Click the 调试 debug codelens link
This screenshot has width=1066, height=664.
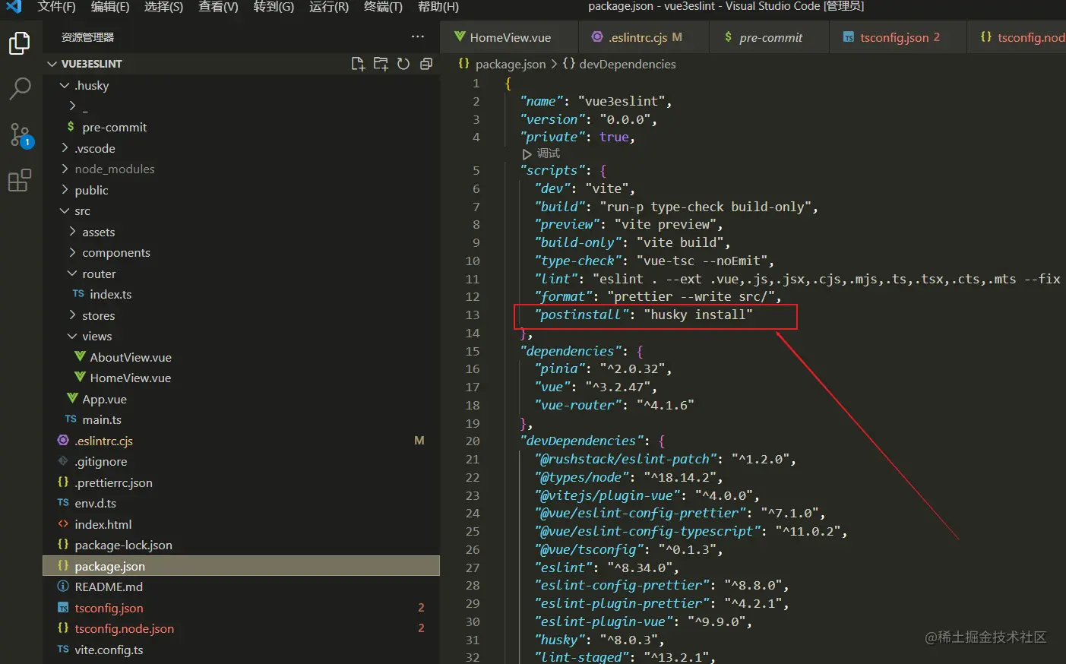tap(549, 153)
